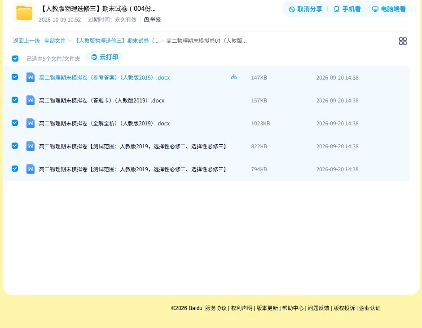Go back via 返回上一级
The height and width of the screenshot is (328, 422).
click(x=26, y=41)
